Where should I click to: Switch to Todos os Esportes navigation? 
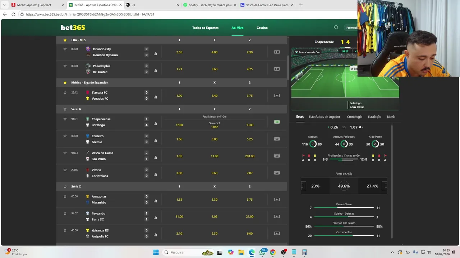tap(205, 28)
